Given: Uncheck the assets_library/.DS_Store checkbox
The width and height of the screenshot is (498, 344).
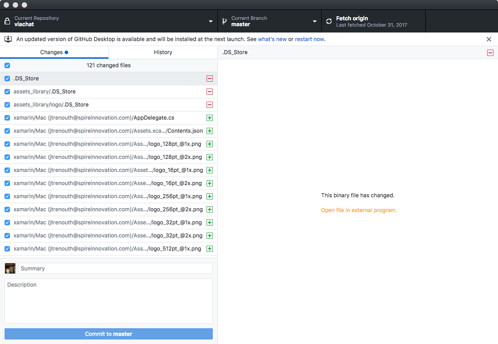Looking at the screenshot, I should [x=7, y=92].
